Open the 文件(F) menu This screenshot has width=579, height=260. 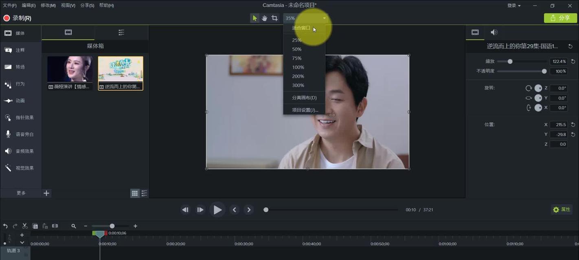coord(10,5)
